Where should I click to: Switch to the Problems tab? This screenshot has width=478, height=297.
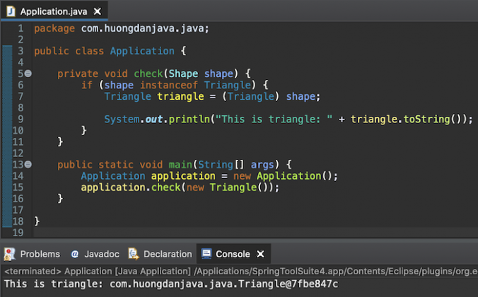[x=40, y=254]
